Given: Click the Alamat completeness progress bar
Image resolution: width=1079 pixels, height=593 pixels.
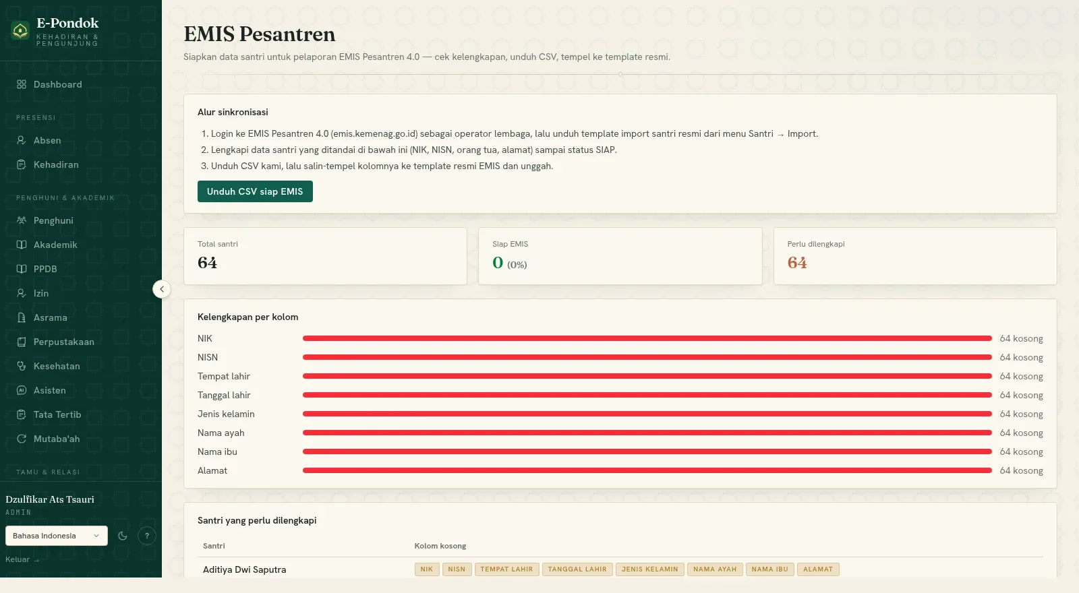Looking at the screenshot, I should point(647,470).
